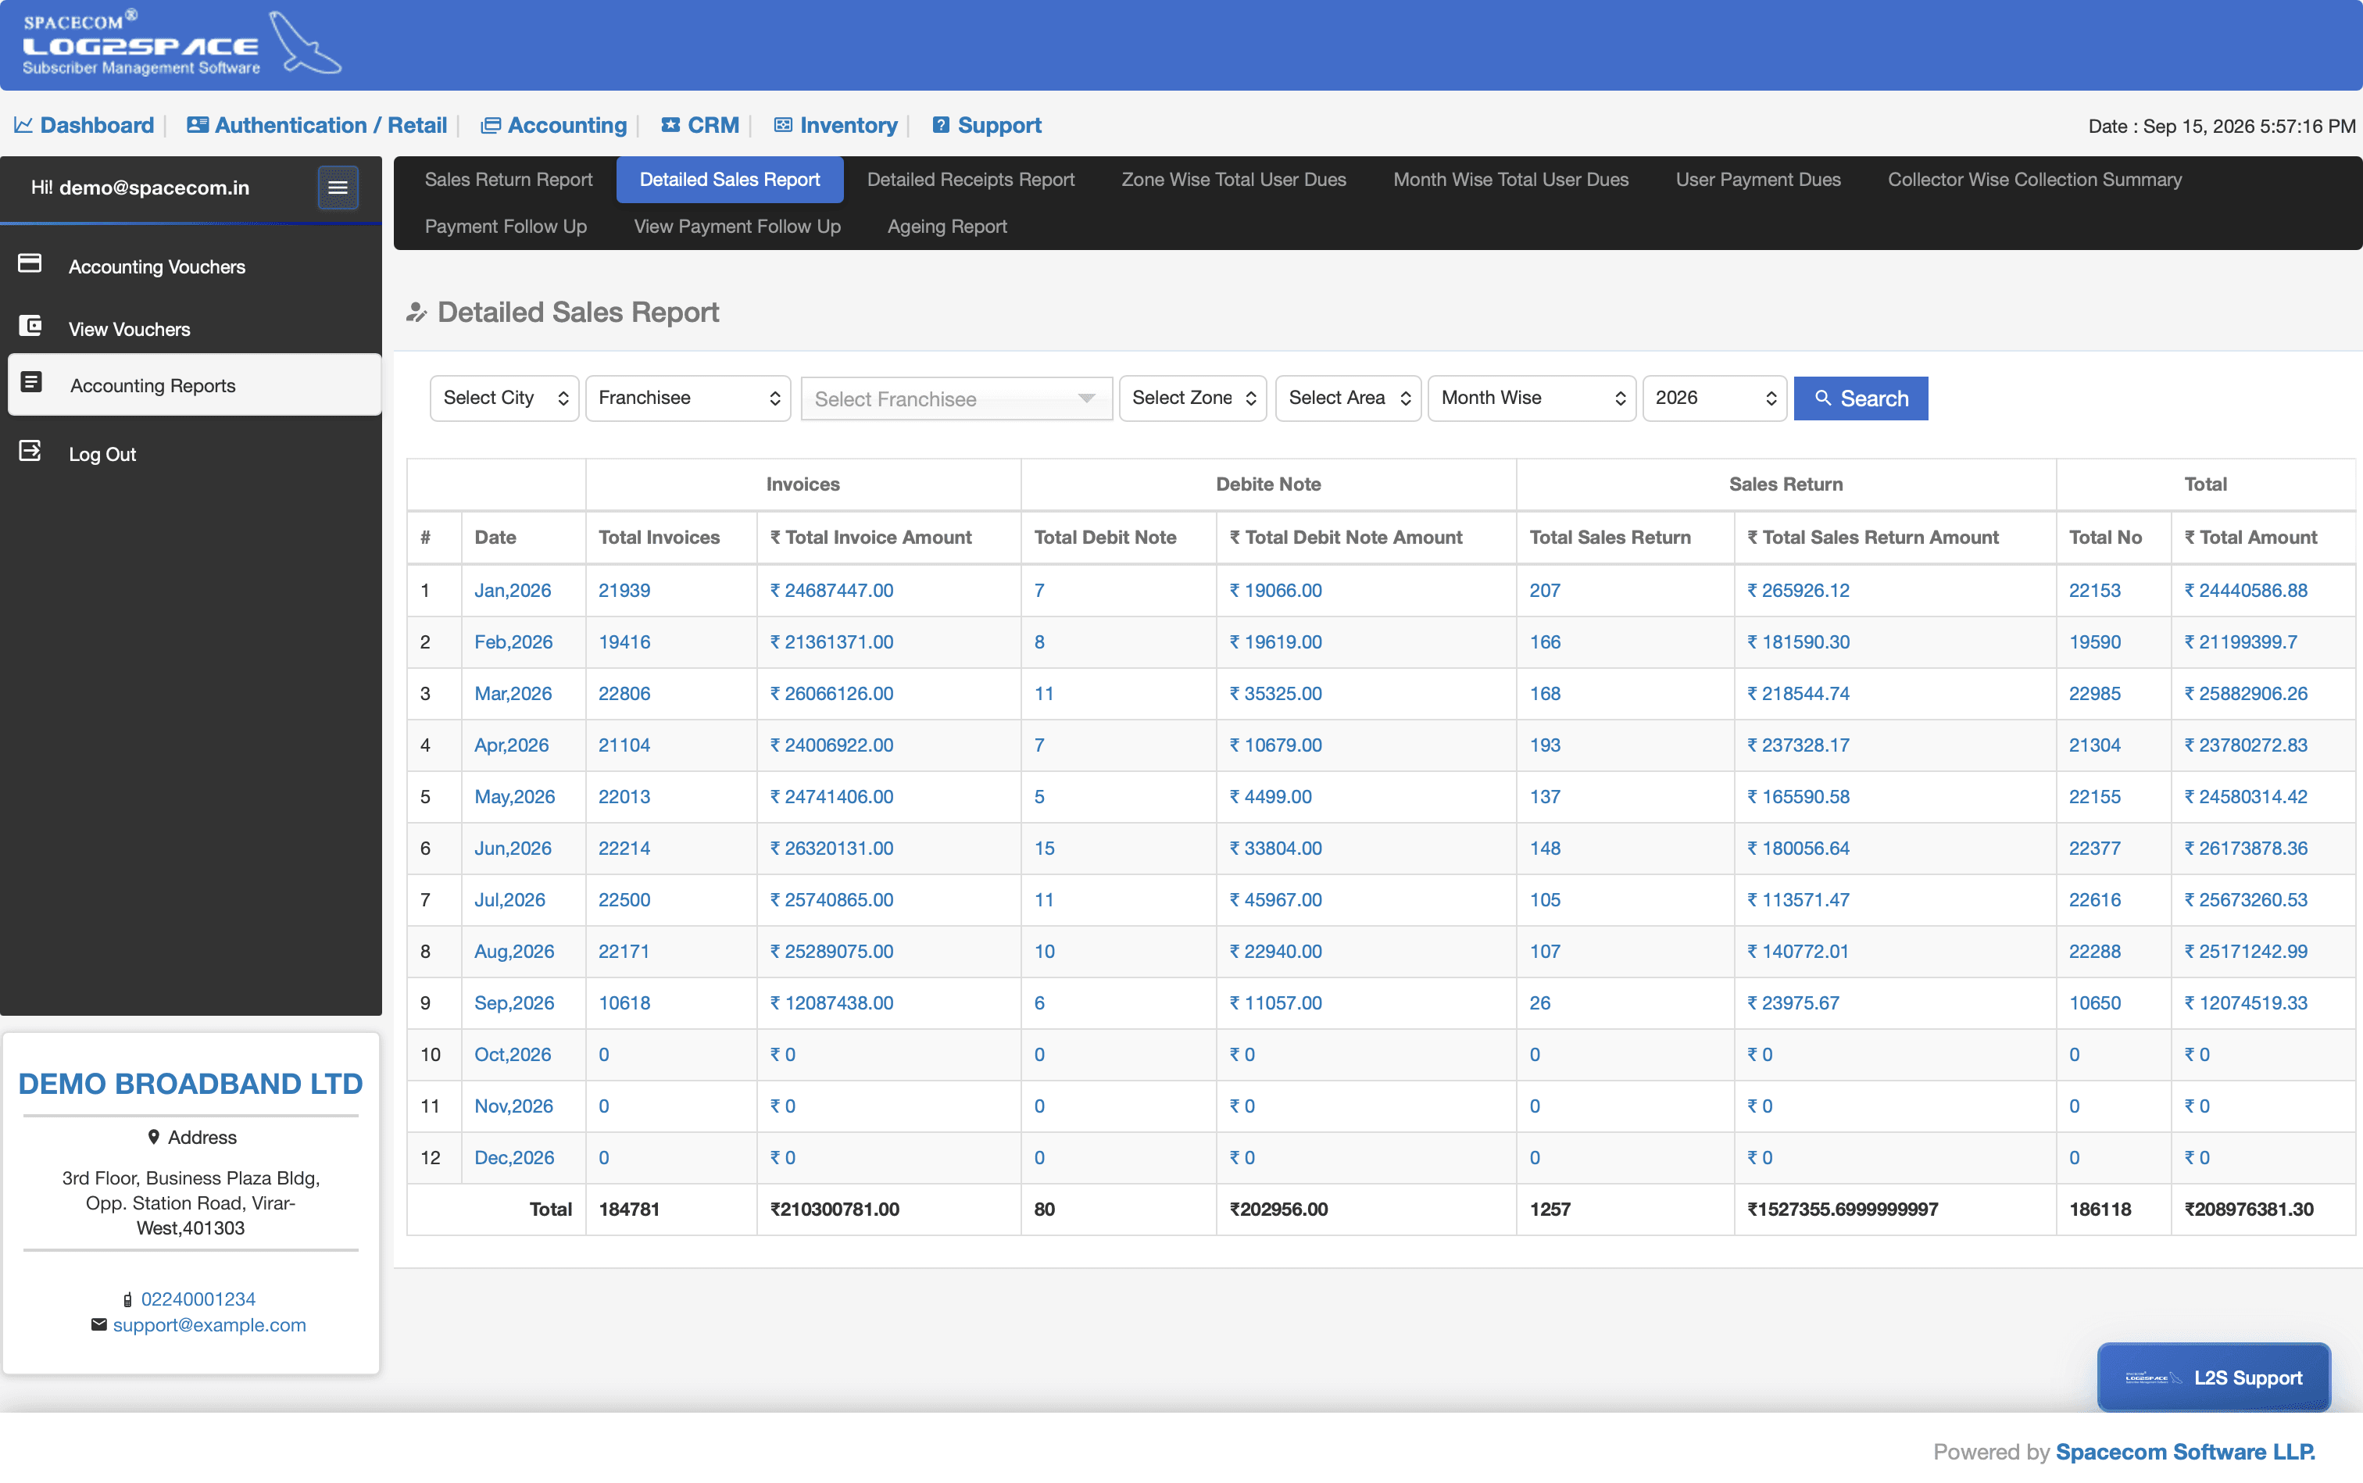Open the Spacecom Software LLP. link
The width and height of the screenshot is (2363, 1483).
tap(2185, 1452)
